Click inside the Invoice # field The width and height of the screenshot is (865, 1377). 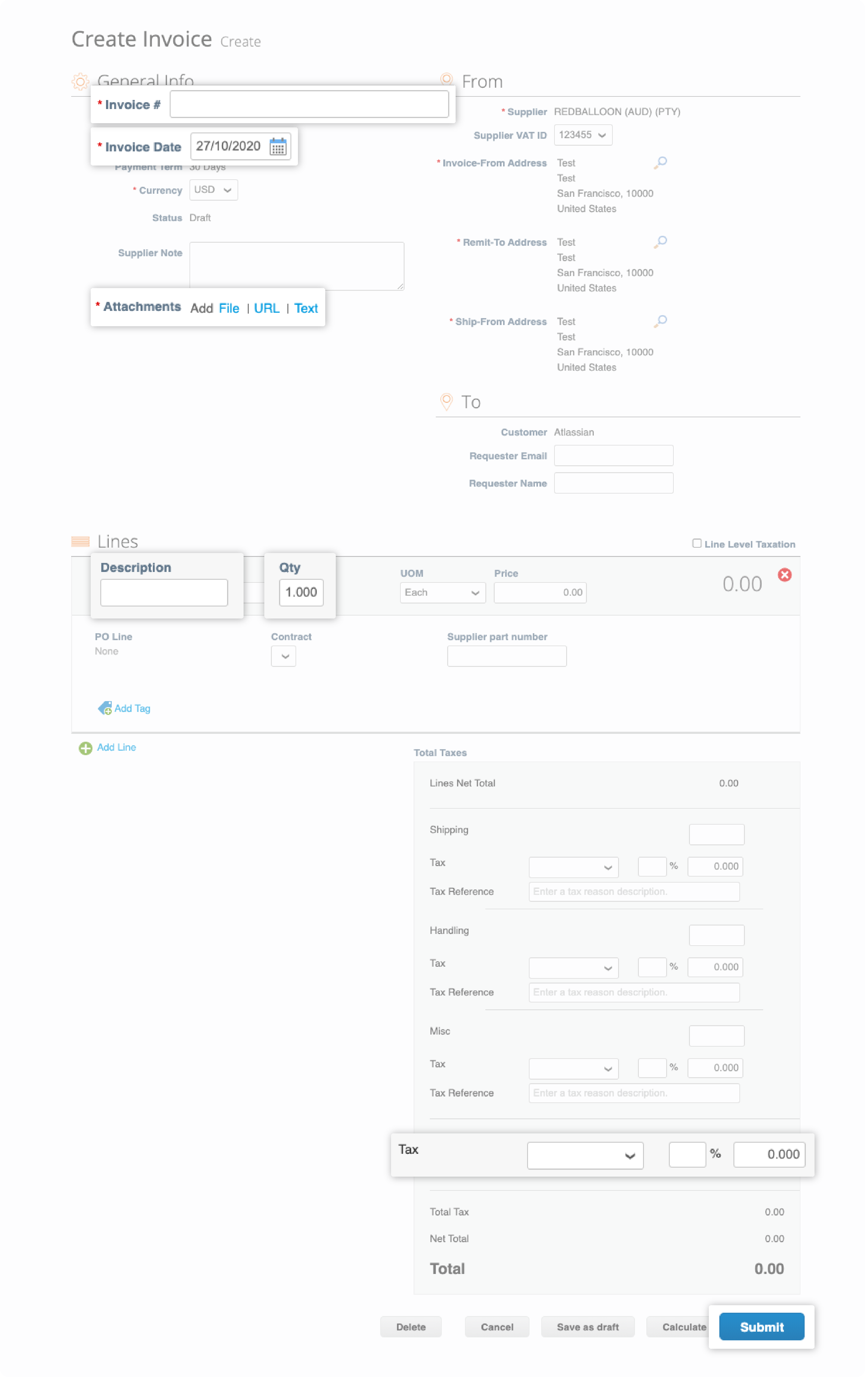[309, 104]
